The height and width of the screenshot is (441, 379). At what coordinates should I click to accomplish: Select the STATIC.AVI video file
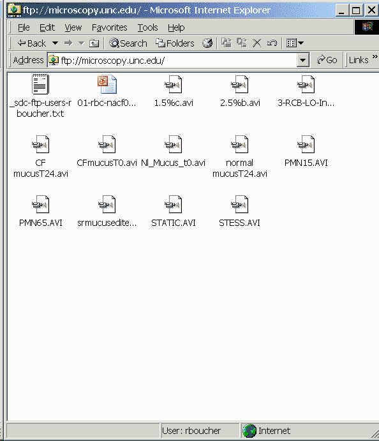[x=173, y=211]
